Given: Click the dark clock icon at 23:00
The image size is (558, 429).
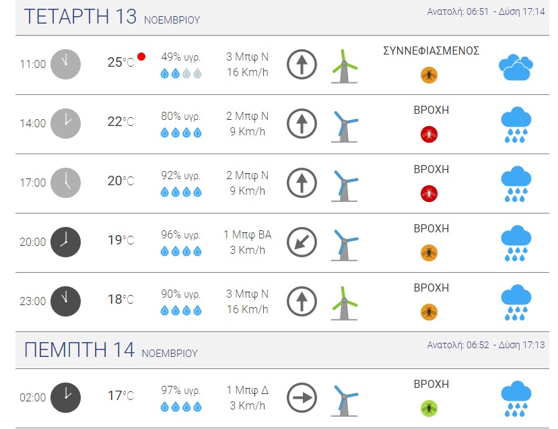Looking at the screenshot, I should 65,301.
